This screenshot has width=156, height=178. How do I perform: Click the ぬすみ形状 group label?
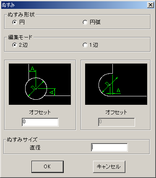[21, 15]
